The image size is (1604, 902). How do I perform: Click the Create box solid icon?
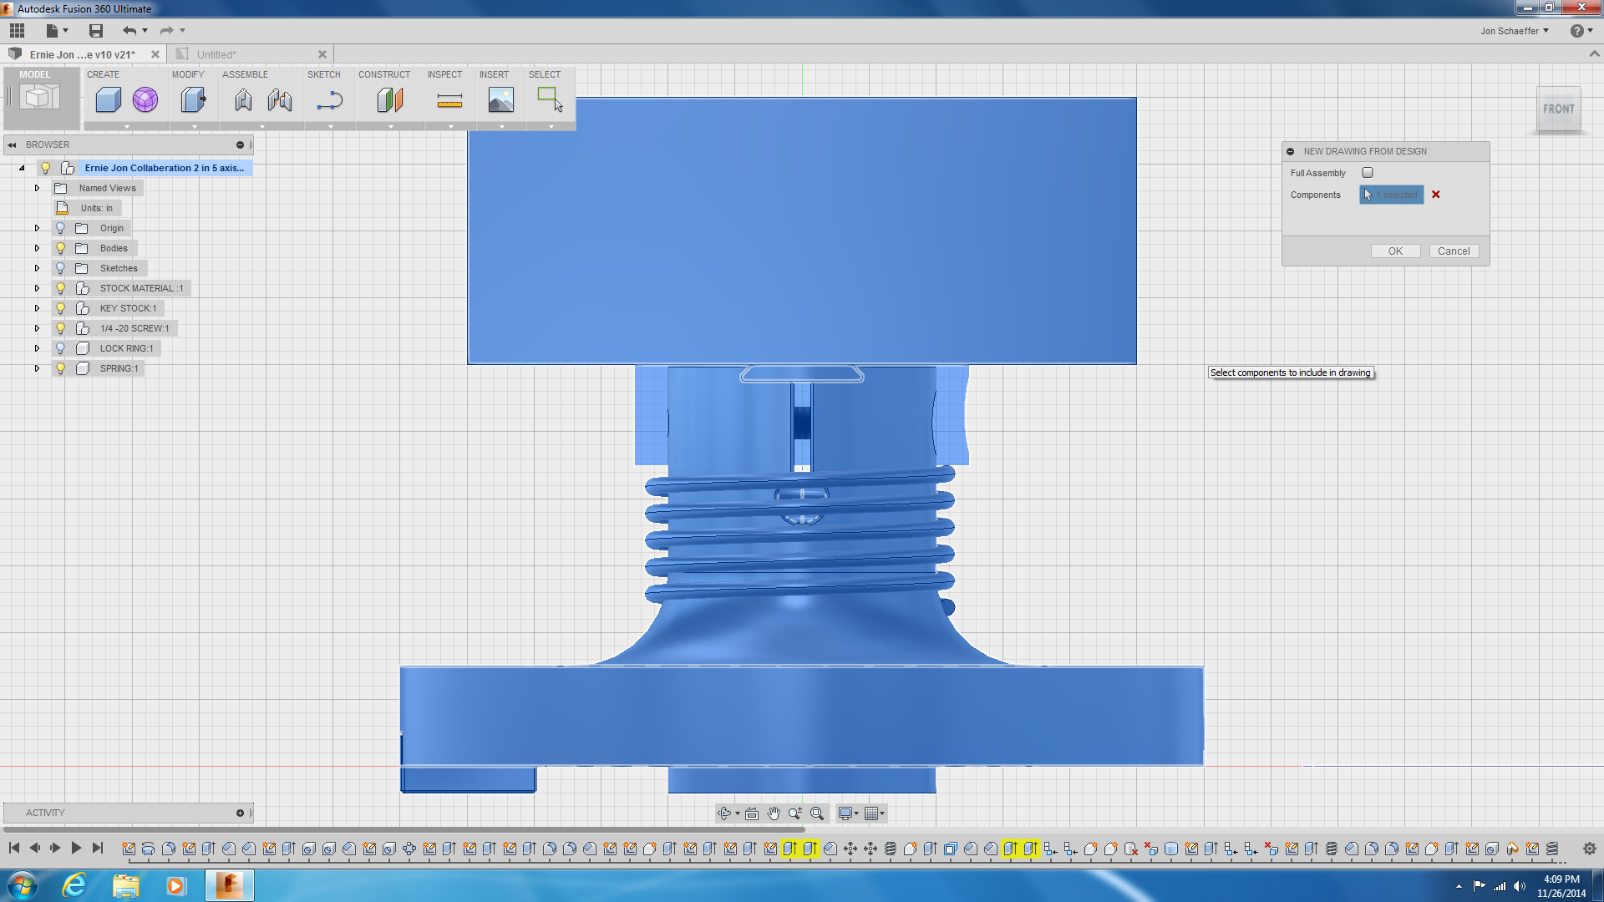[x=108, y=100]
